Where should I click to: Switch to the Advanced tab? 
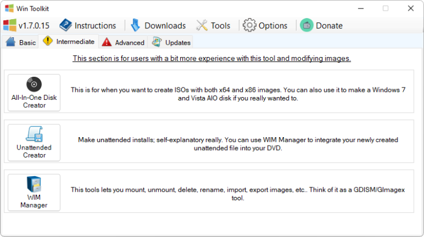pyautogui.click(x=123, y=42)
